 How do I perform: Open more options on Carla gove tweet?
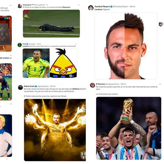point(79,5)
